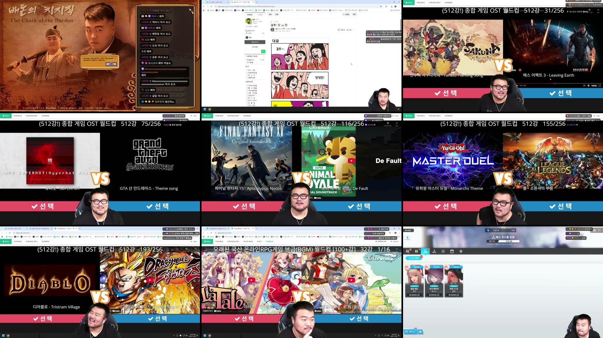
Task: Click the green PIKU logo in the navbar
Action: pos(408,116)
